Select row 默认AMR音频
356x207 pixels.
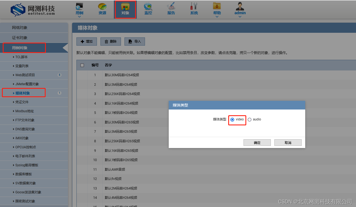[216, 170]
